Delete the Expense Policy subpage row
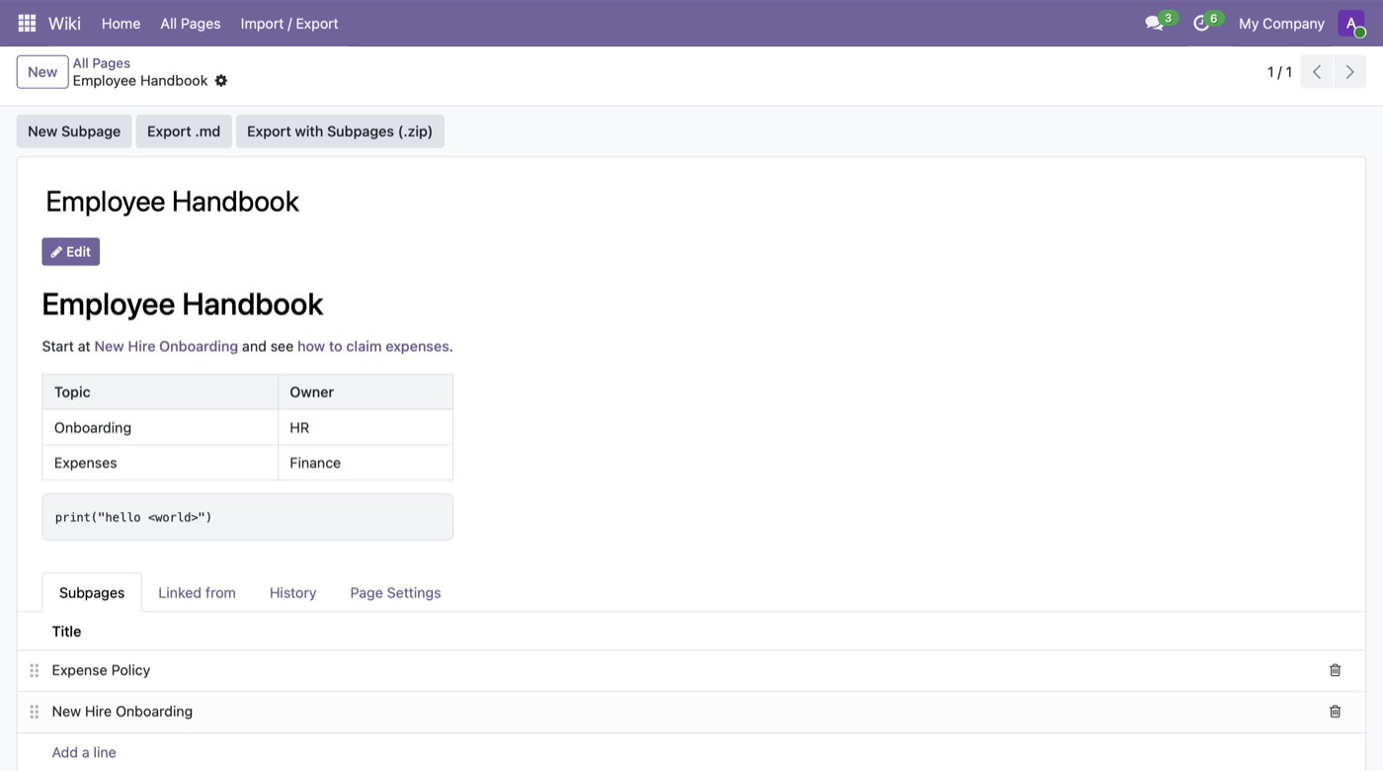This screenshot has height=771, width=1383. (x=1335, y=670)
